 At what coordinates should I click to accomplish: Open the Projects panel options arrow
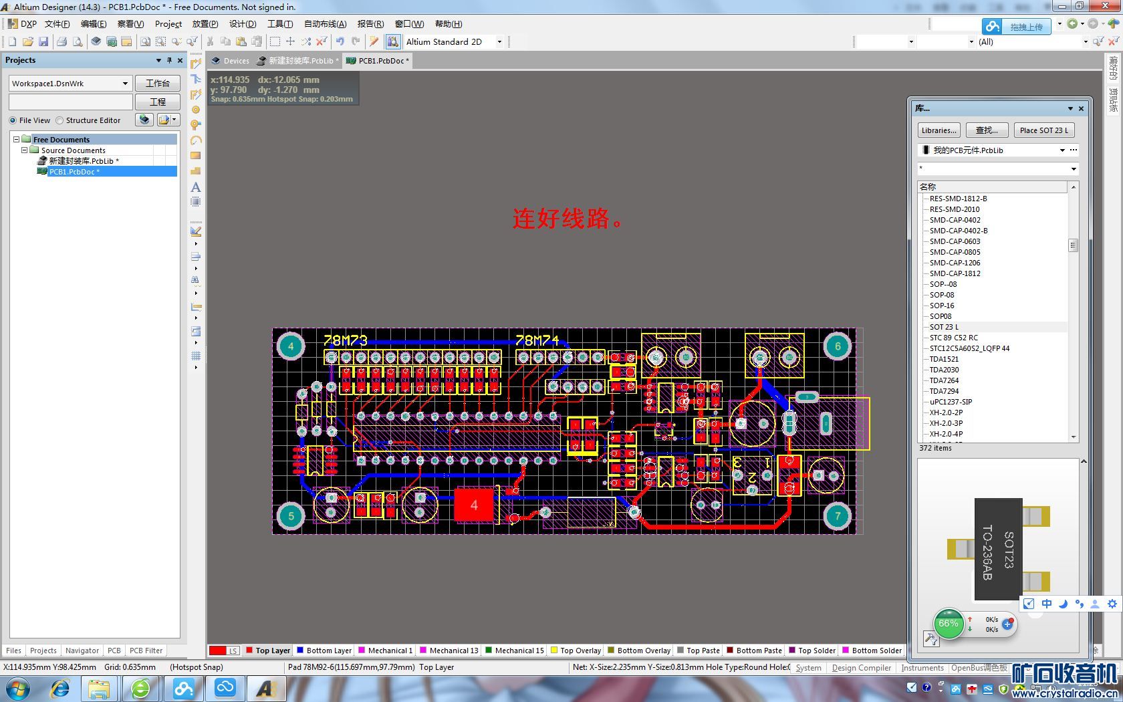(x=158, y=60)
